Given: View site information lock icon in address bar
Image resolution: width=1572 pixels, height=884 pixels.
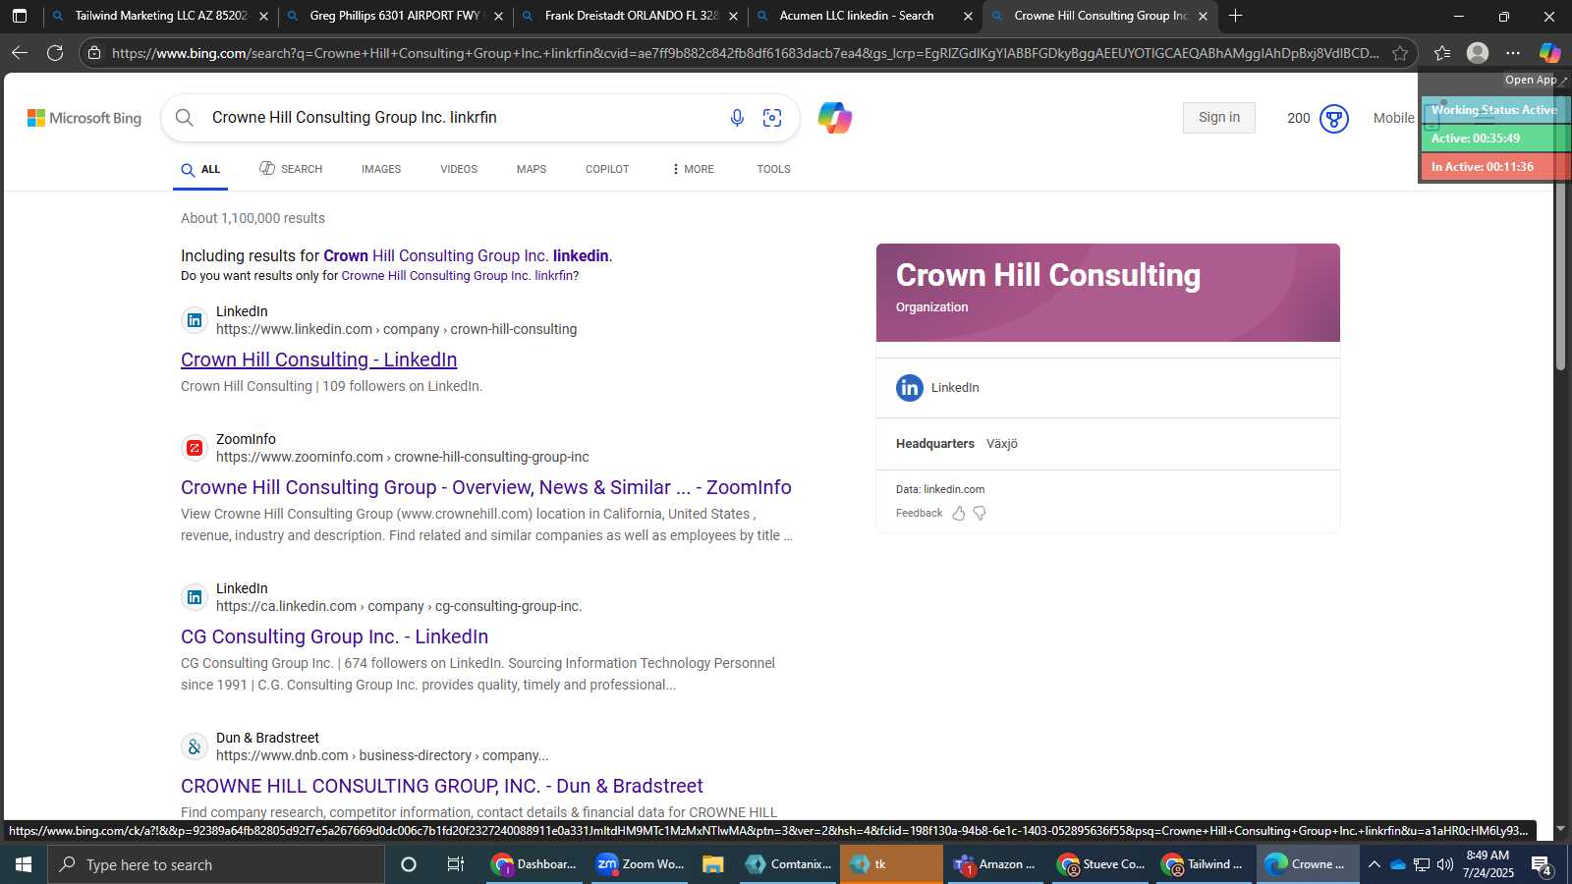Looking at the screenshot, I should [94, 53].
